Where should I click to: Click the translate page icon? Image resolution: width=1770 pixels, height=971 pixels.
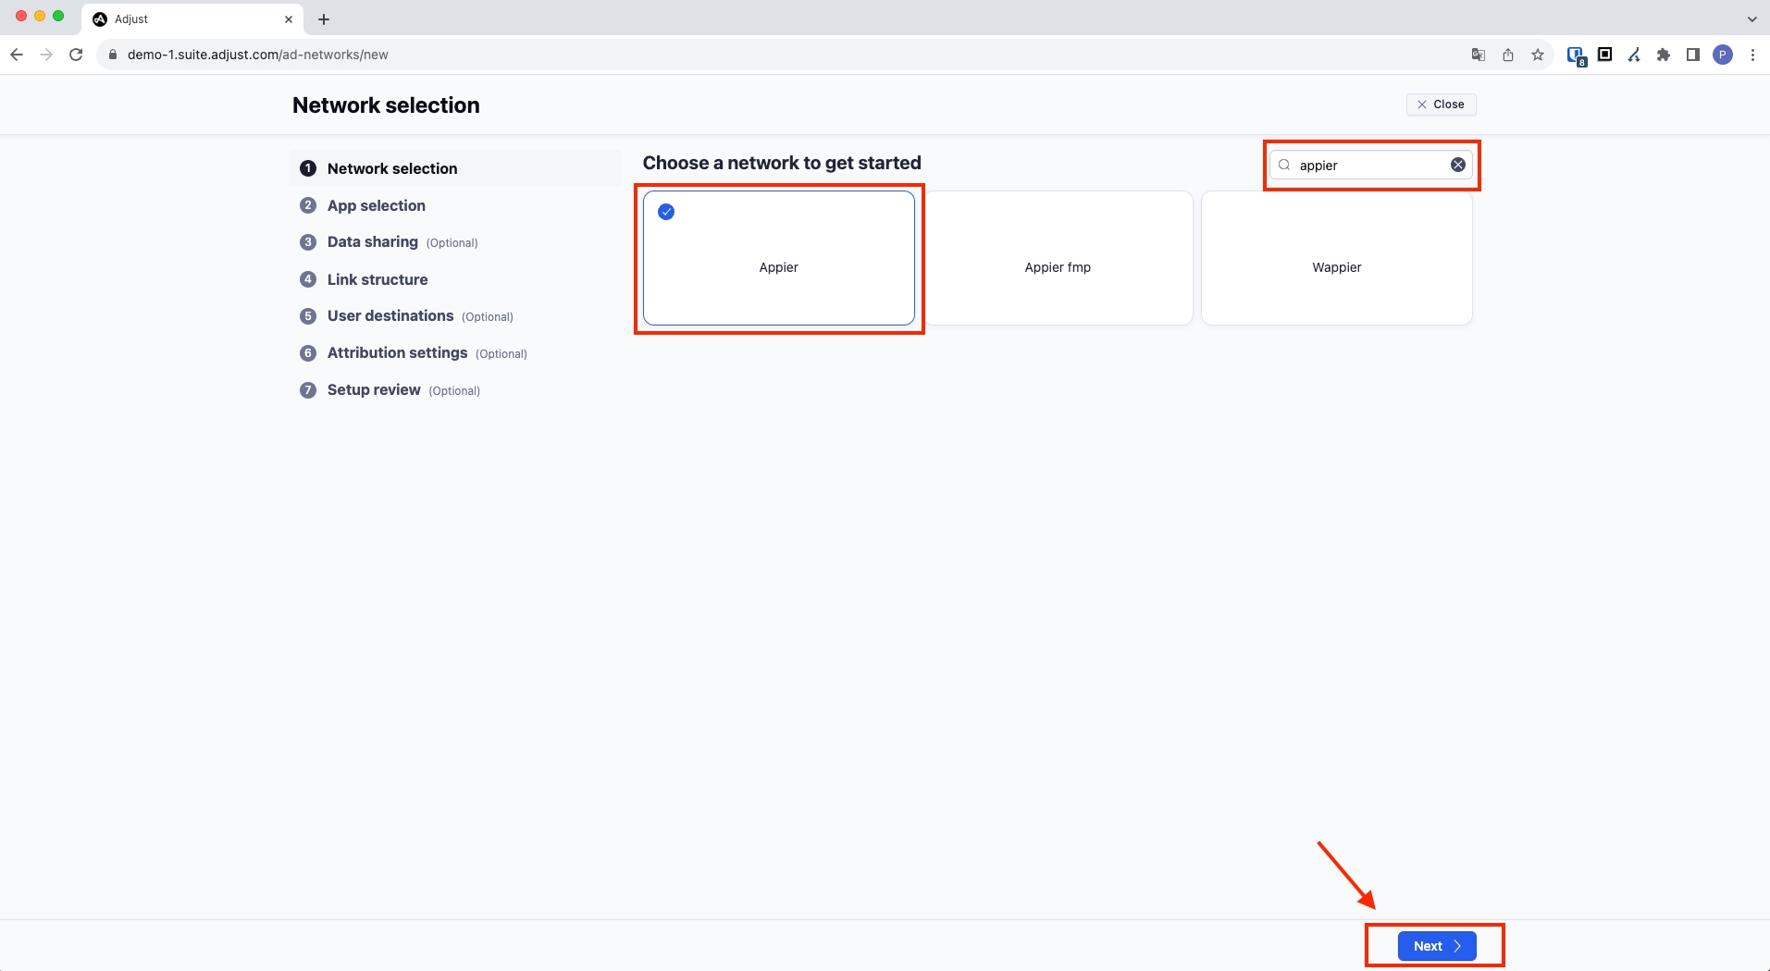tap(1479, 55)
